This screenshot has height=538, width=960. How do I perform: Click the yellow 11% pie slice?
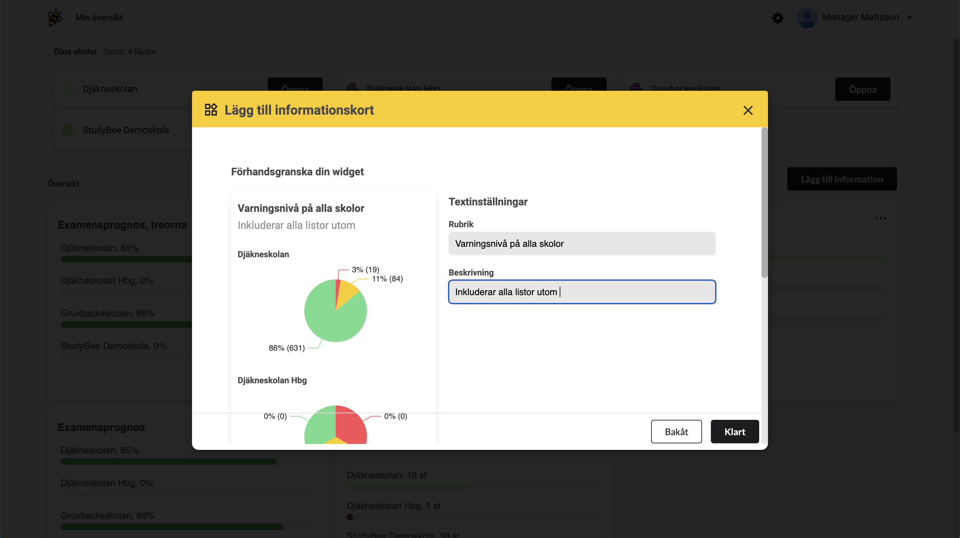pos(346,293)
